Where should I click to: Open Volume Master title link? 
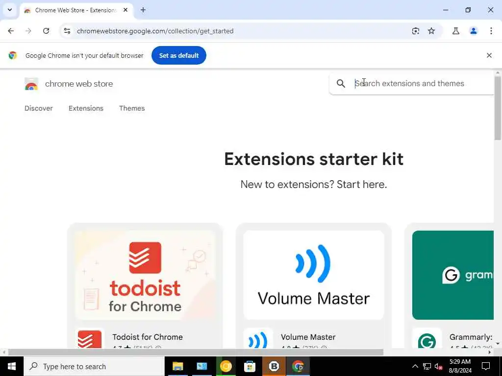point(308,337)
